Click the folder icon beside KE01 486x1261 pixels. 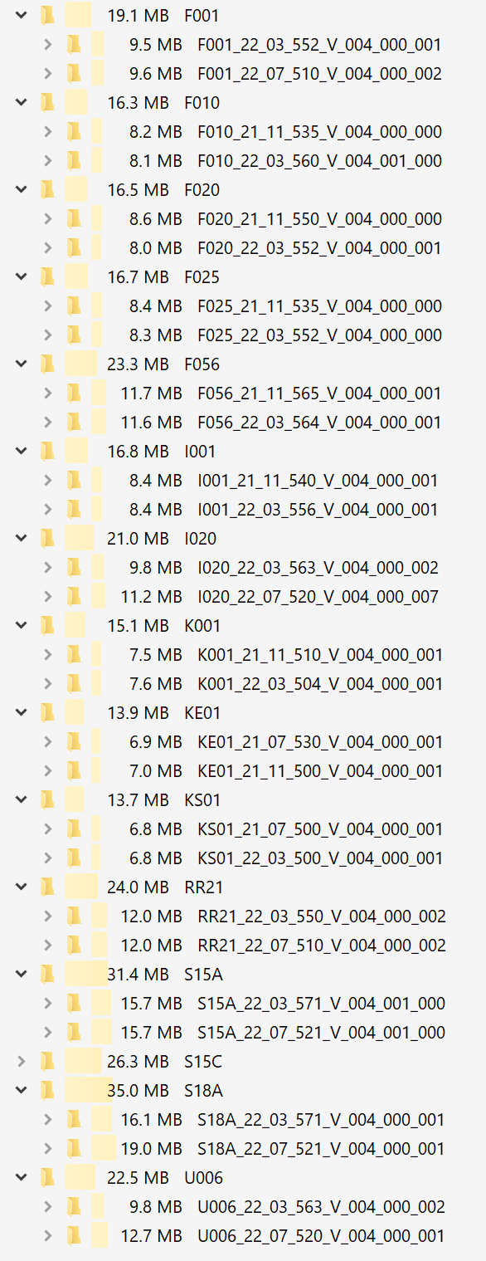(47, 712)
